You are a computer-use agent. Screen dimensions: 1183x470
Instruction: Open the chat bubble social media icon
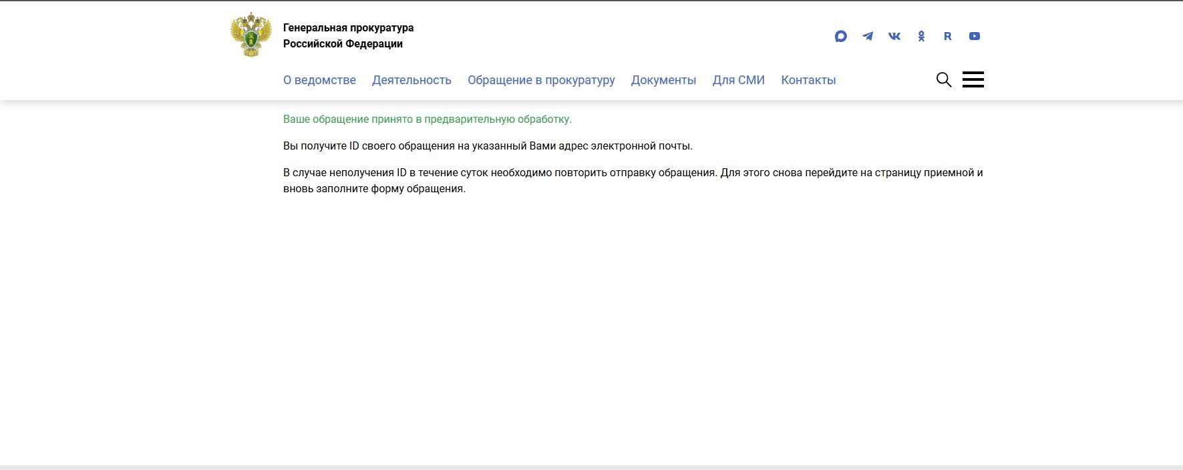tap(841, 36)
